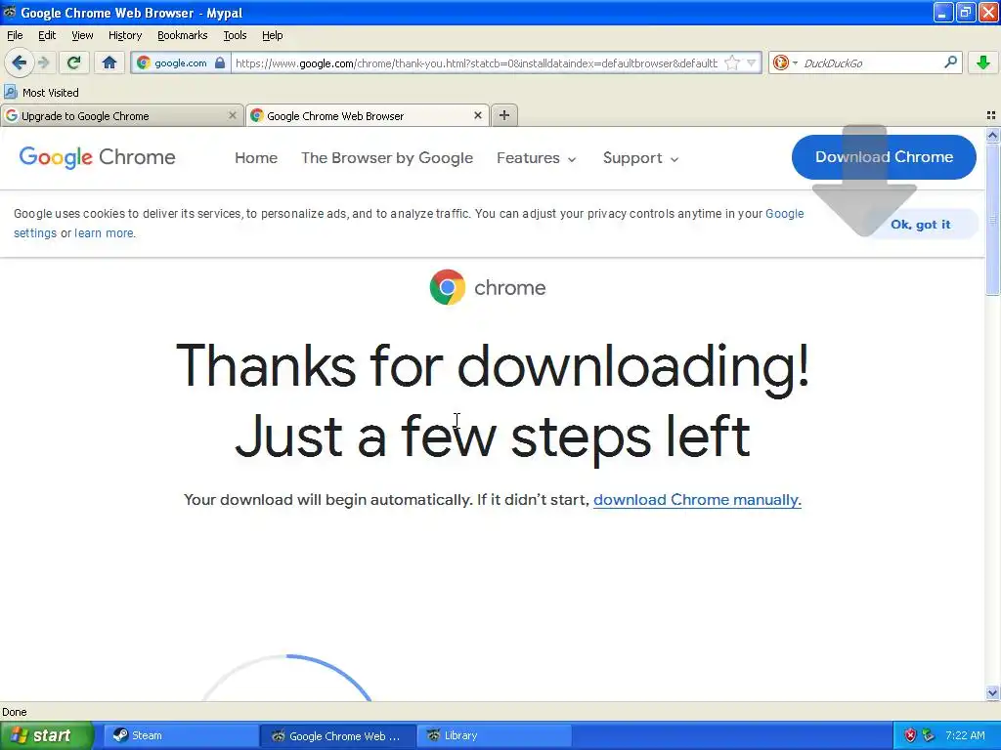Viewport: 1001px width, 750px height.
Task: Open the Tools menu
Action: click(235, 35)
